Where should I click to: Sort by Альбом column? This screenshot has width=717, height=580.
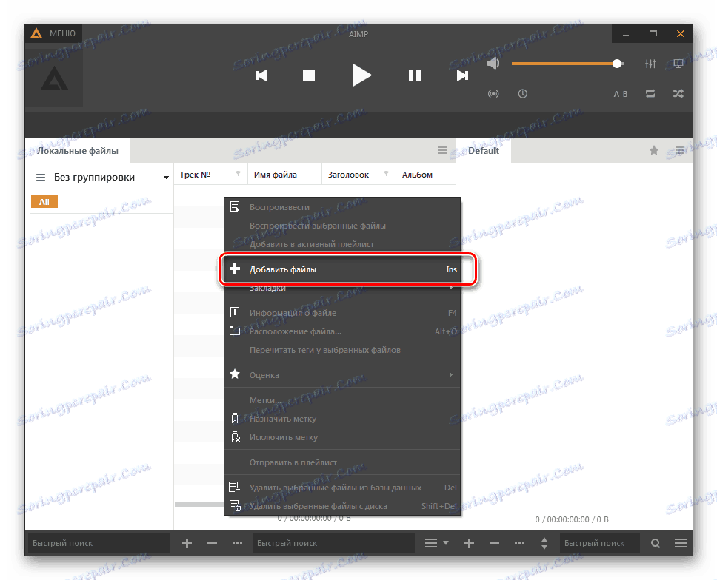(x=417, y=175)
